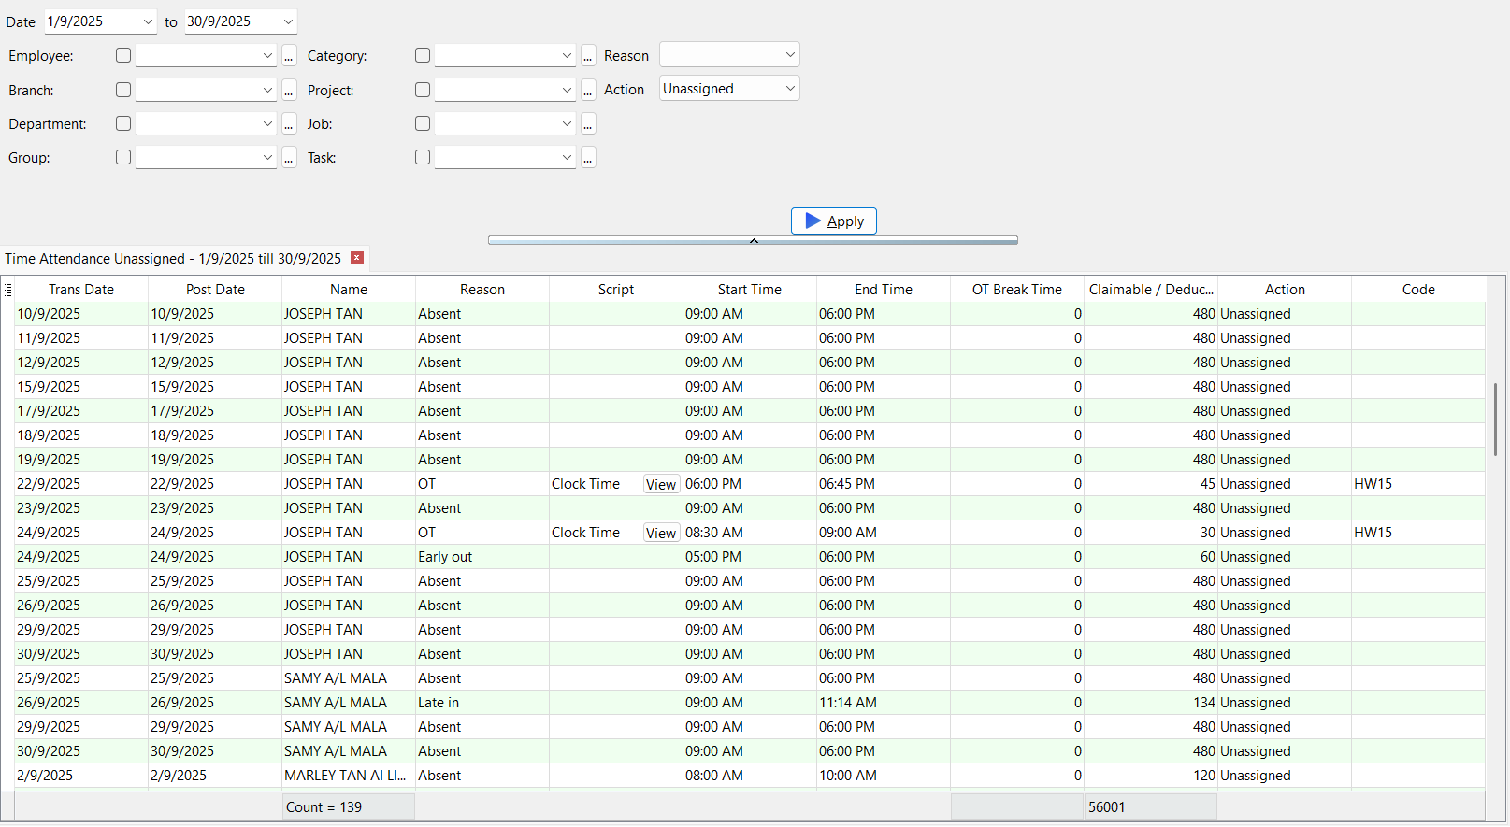Sort by Claimable / Deduc... column header

pyautogui.click(x=1151, y=290)
